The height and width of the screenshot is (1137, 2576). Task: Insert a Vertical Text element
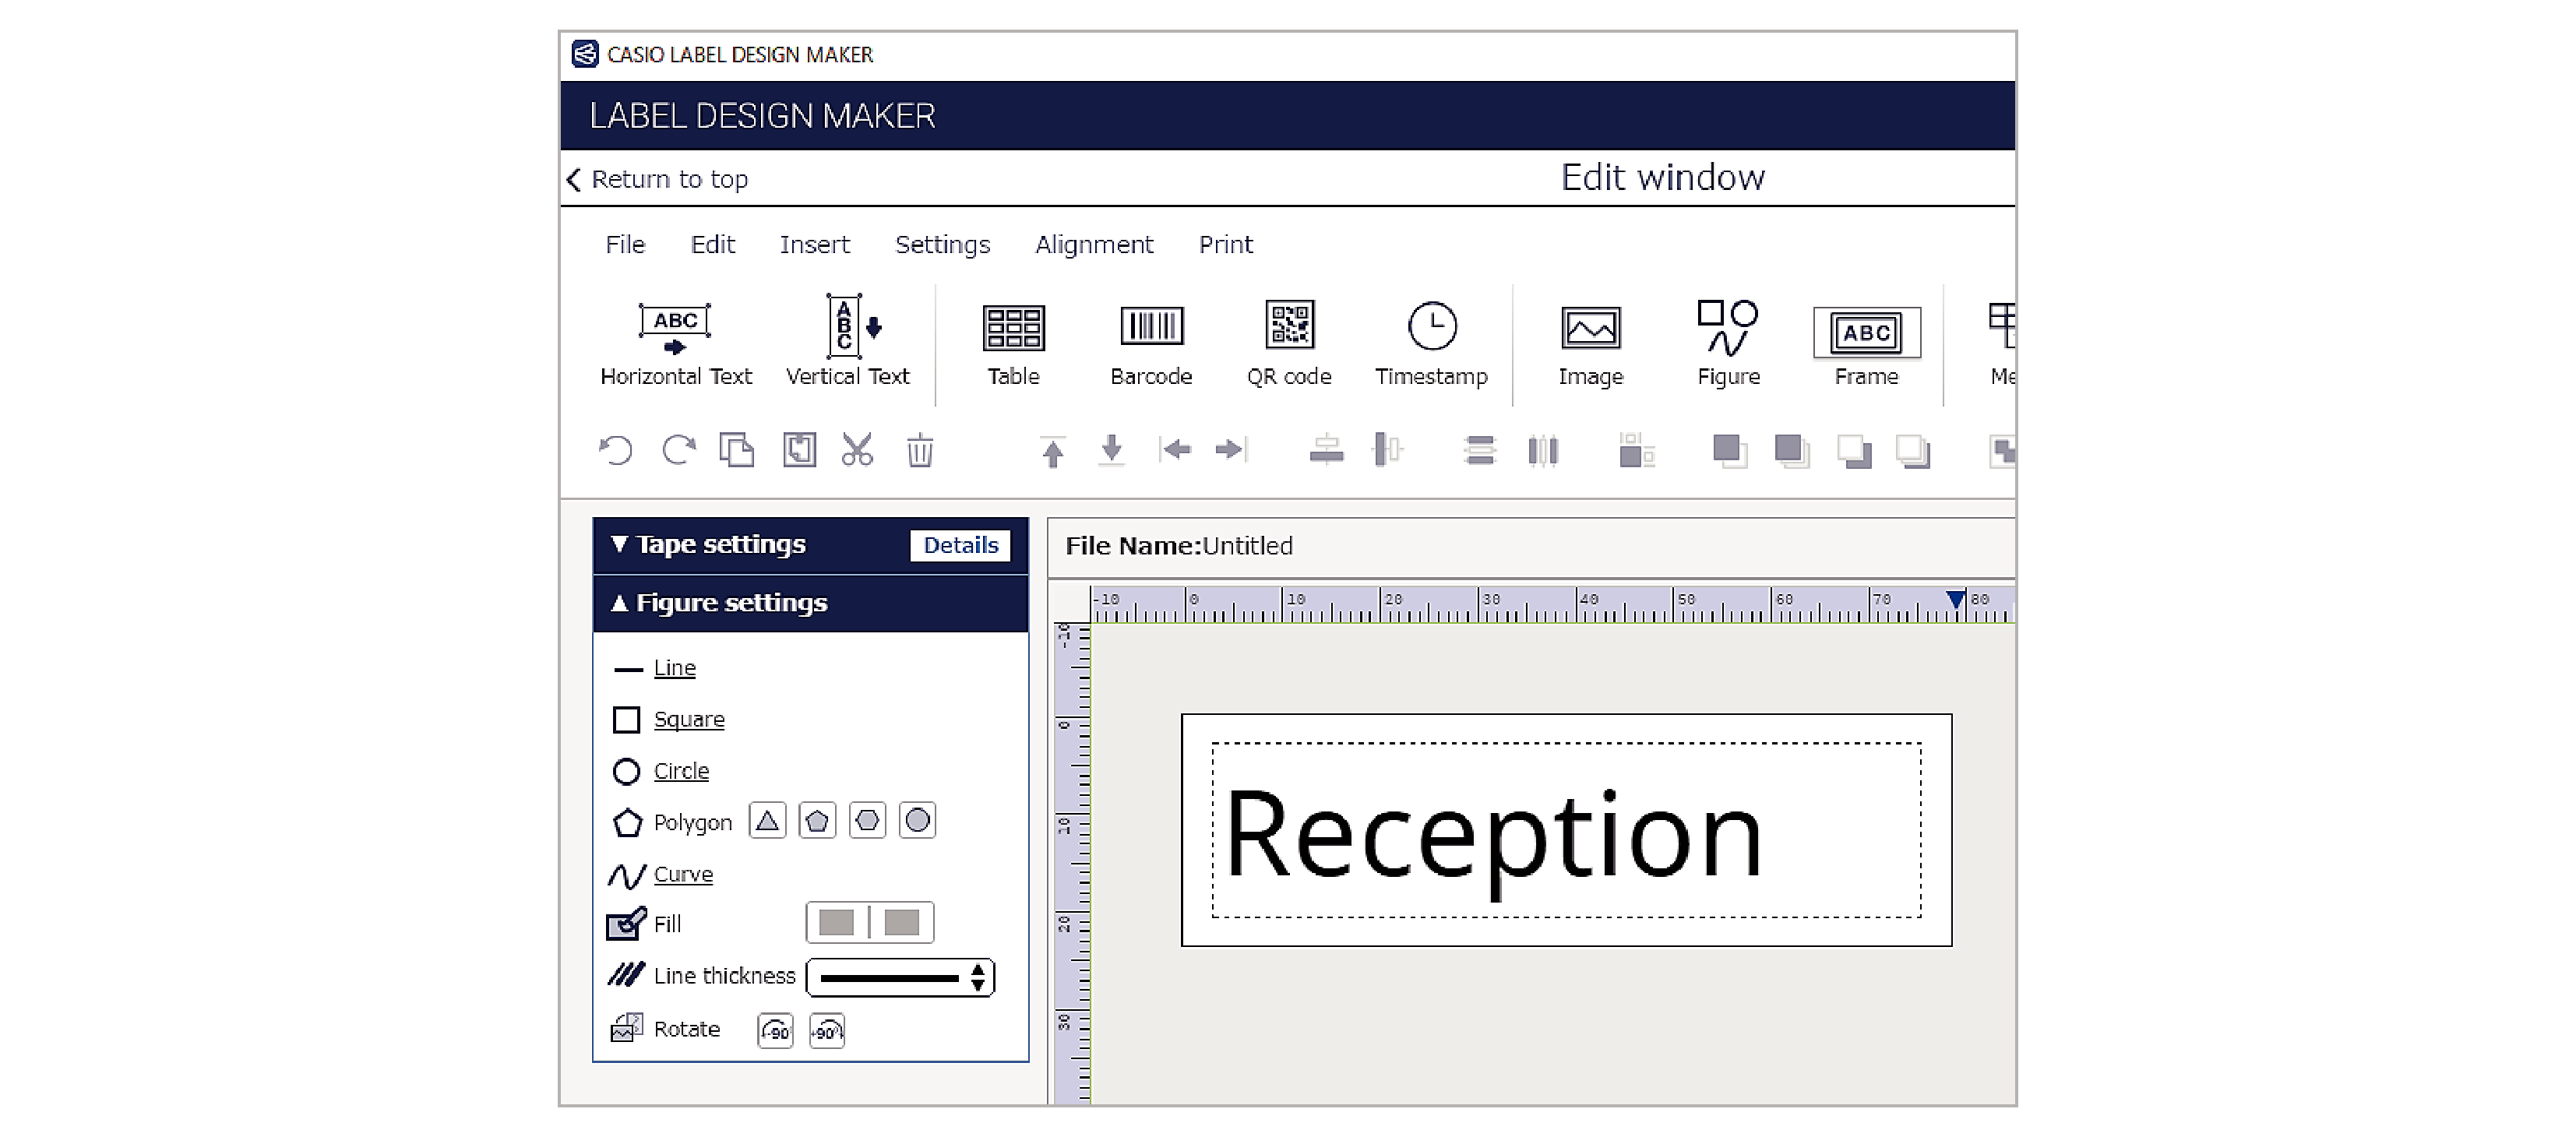pos(845,340)
